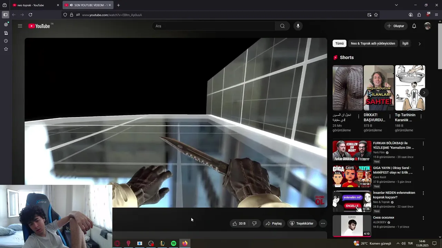Reload the page in browser toolbar

pos(30,15)
